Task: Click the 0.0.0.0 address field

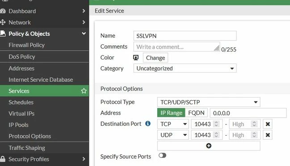Action: pos(248,113)
